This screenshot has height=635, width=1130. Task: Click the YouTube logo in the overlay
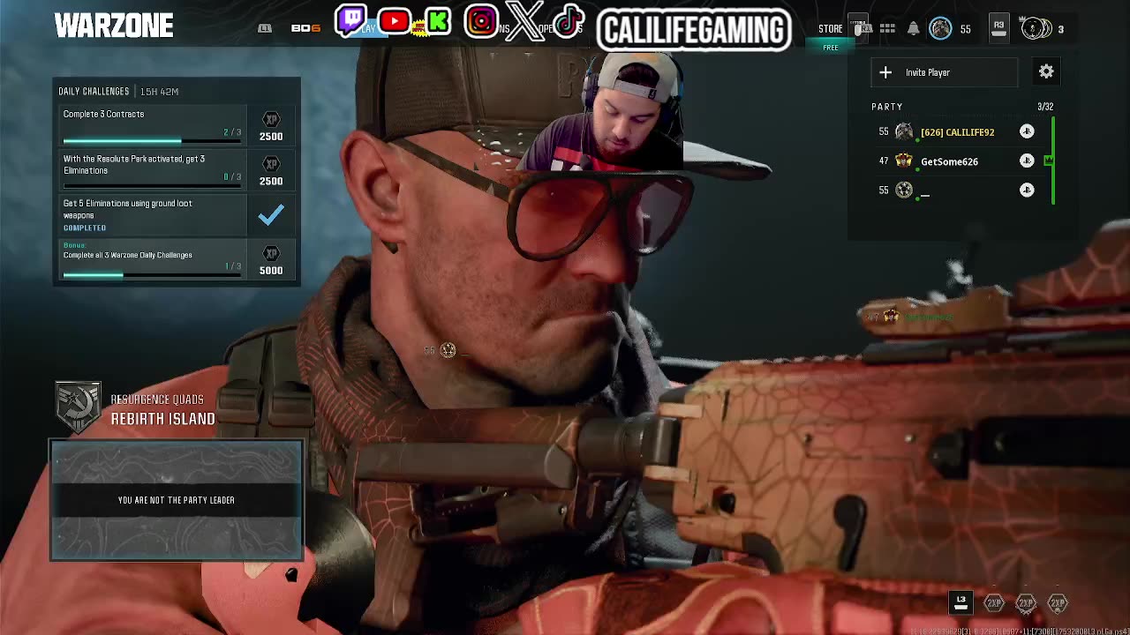(x=395, y=21)
